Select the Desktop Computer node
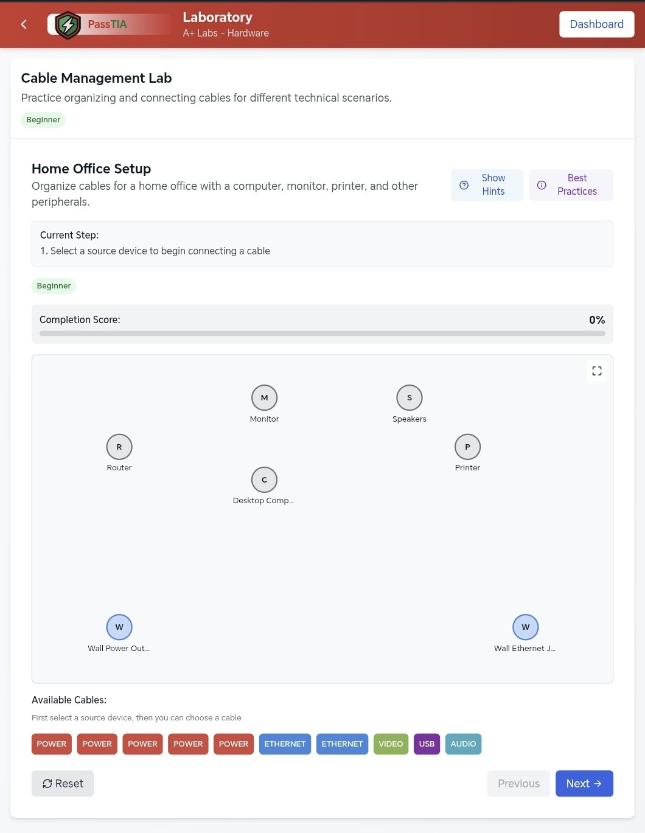 pyautogui.click(x=264, y=480)
